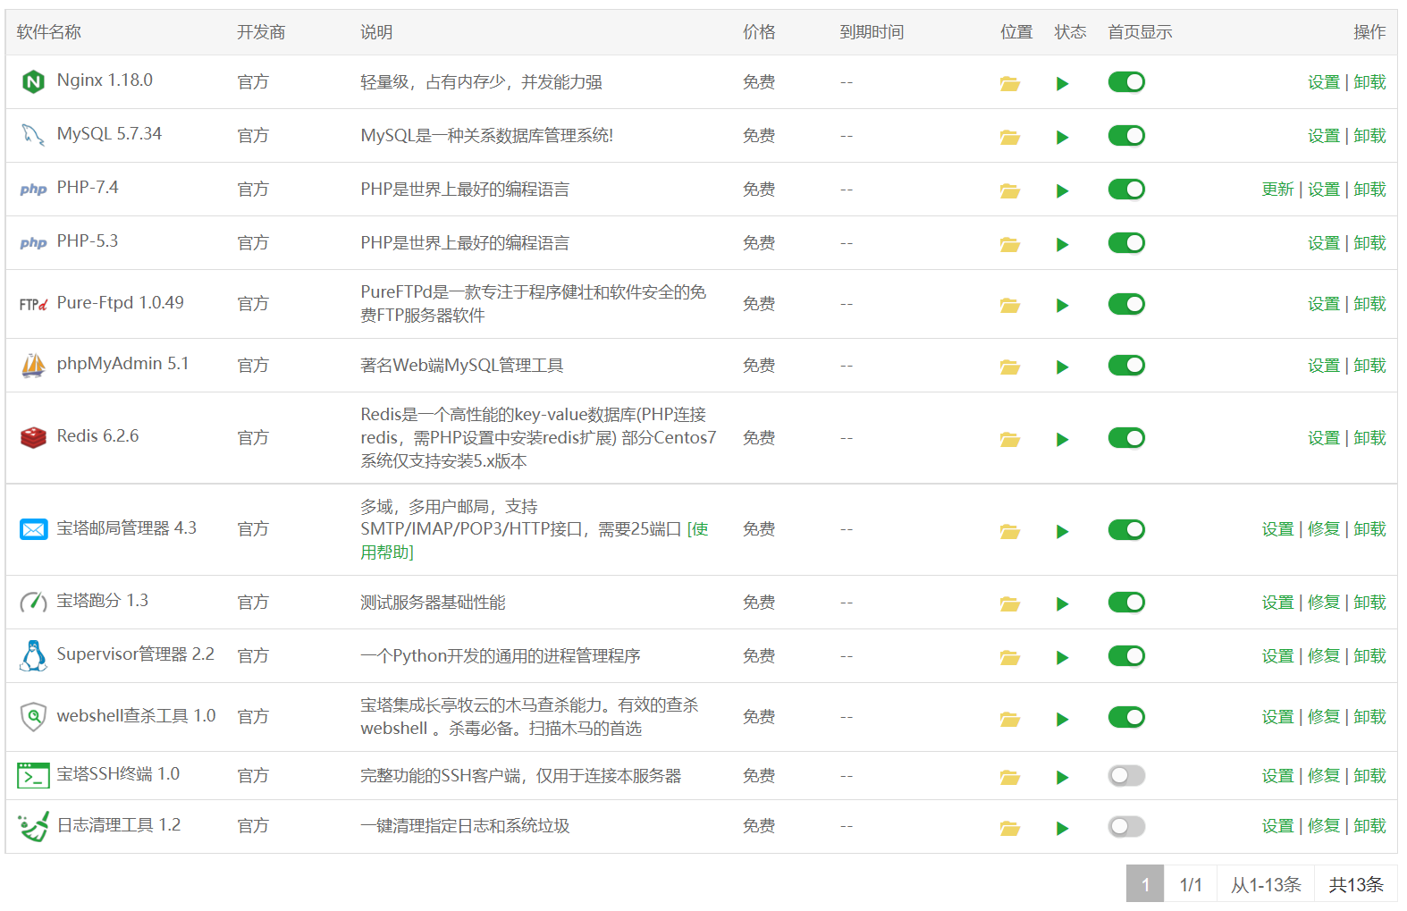Click the 软件名称 column header
1407x911 pixels.
49,32
